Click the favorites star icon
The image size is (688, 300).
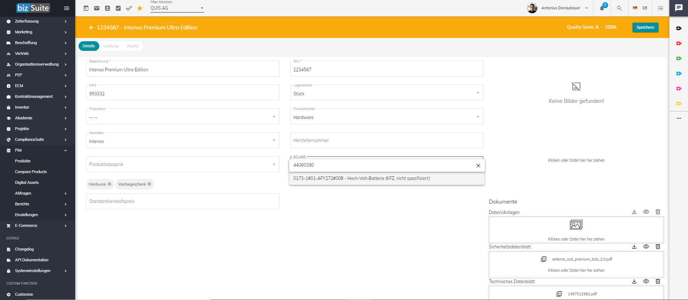pos(140,8)
